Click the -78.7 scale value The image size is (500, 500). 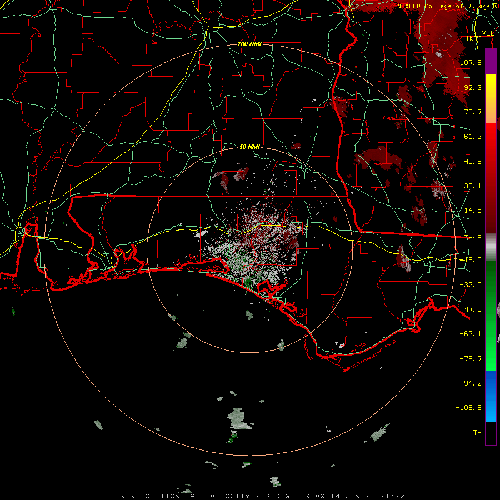tap(471, 359)
